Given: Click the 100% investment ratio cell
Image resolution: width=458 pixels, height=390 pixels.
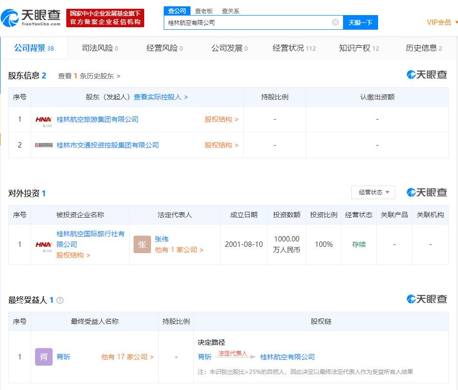Looking at the screenshot, I should click(324, 244).
